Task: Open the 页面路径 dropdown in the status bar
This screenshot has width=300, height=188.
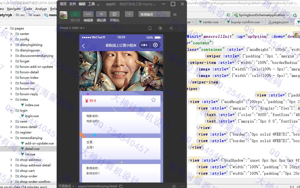Action: 66,186
